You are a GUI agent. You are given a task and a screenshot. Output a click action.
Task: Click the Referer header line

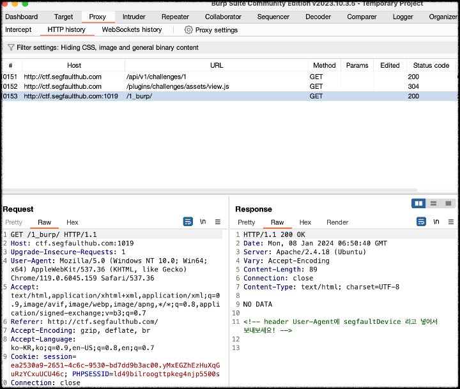pos(84,322)
